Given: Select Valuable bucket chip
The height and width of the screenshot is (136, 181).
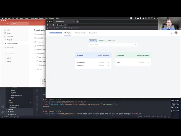Looking at the screenshot, I should 102,41.
